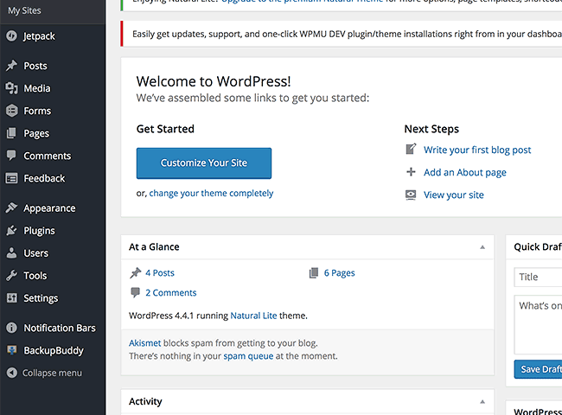This screenshot has height=415, width=562.
Task: Open the Appearance menu
Action: tap(49, 208)
